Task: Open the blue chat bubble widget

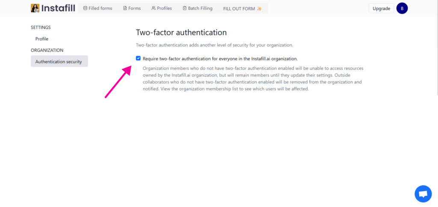Action: [x=423, y=194]
